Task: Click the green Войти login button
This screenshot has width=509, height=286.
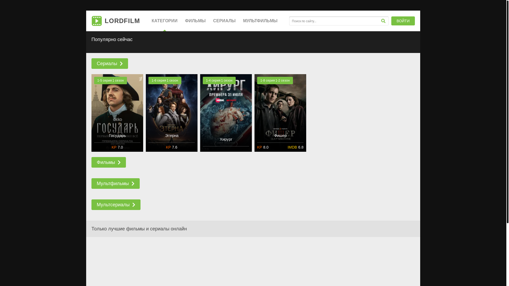Action: coord(403,21)
